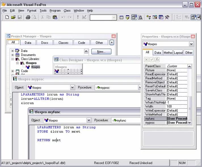Select the Tag property row
Image resolution: width=202 pixels, height=167 pixels.
(x=166, y=98)
